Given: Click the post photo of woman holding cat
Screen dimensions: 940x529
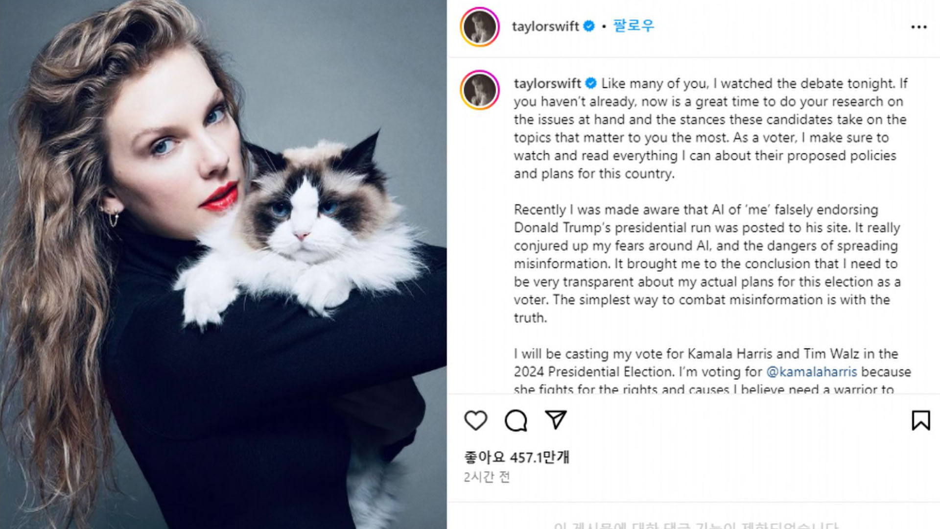Looking at the screenshot, I should [x=223, y=264].
